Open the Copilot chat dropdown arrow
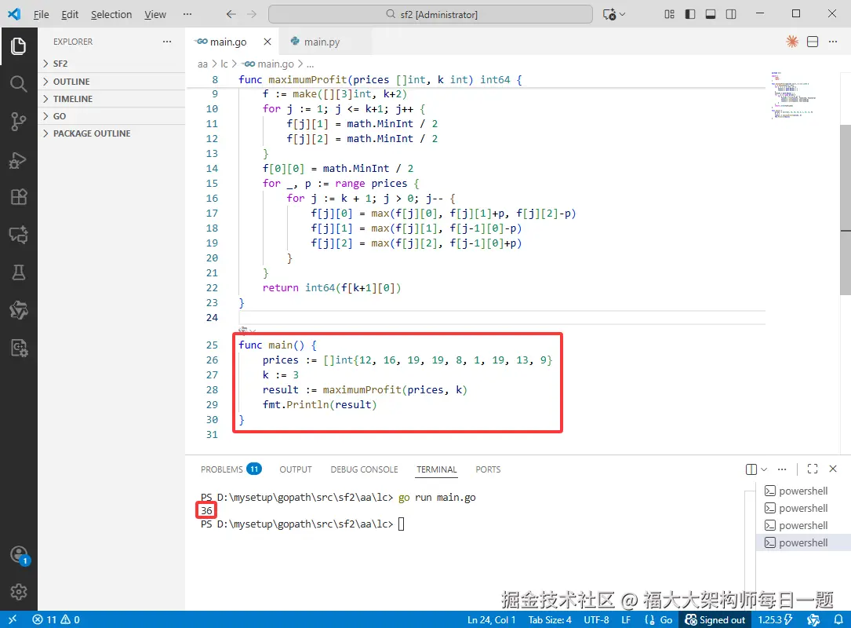The width and height of the screenshot is (851, 628). tap(623, 14)
